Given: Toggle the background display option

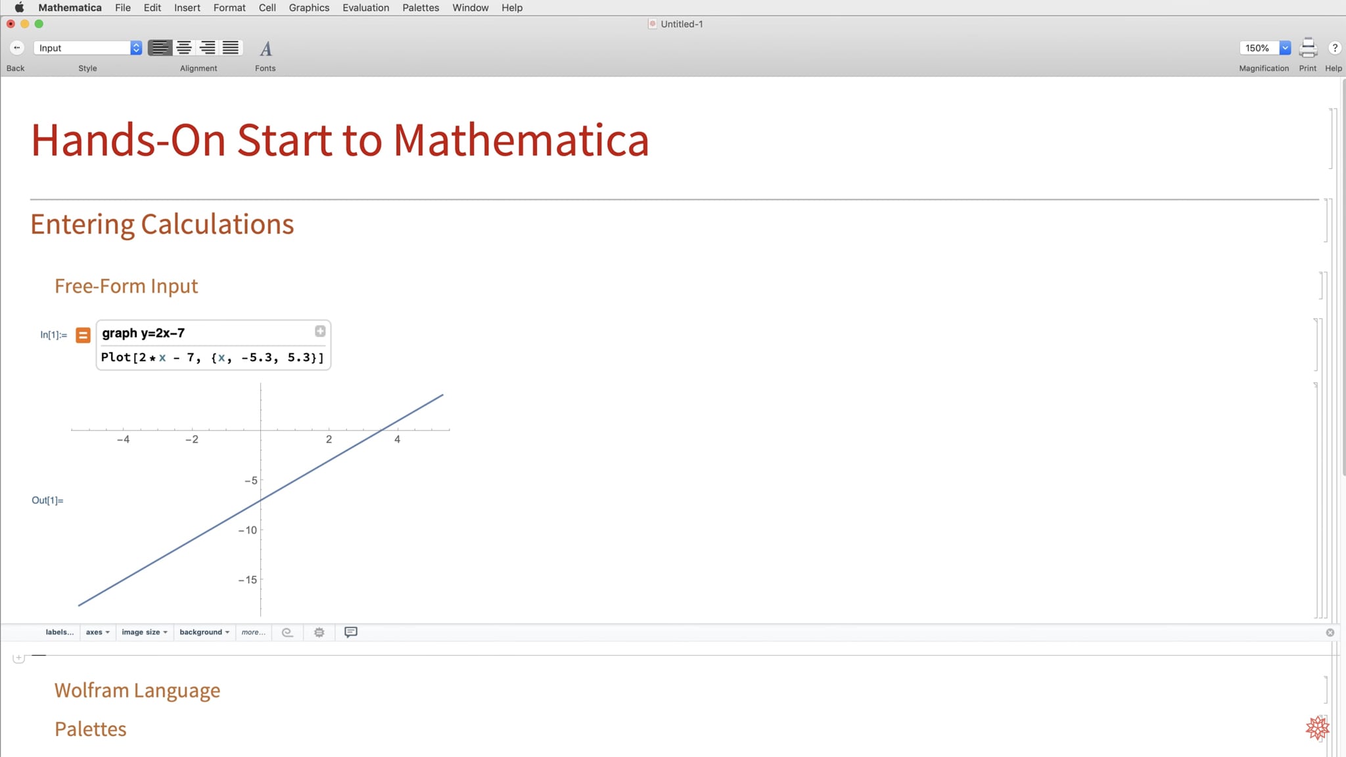Looking at the screenshot, I should click(x=202, y=631).
